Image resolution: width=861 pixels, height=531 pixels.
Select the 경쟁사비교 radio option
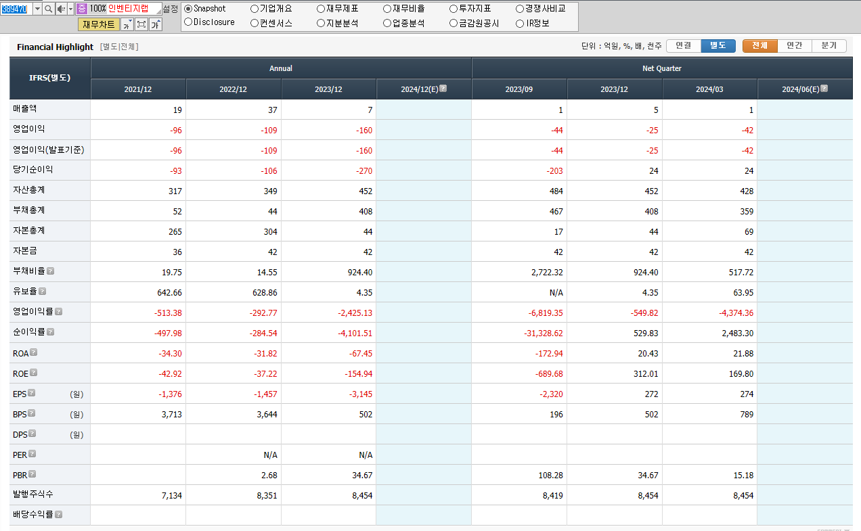(520, 9)
